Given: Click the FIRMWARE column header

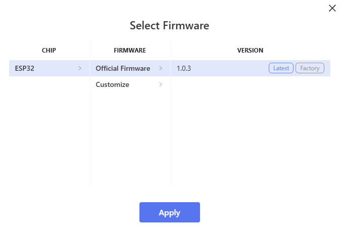Looking at the screenshot, I should 130,51.
